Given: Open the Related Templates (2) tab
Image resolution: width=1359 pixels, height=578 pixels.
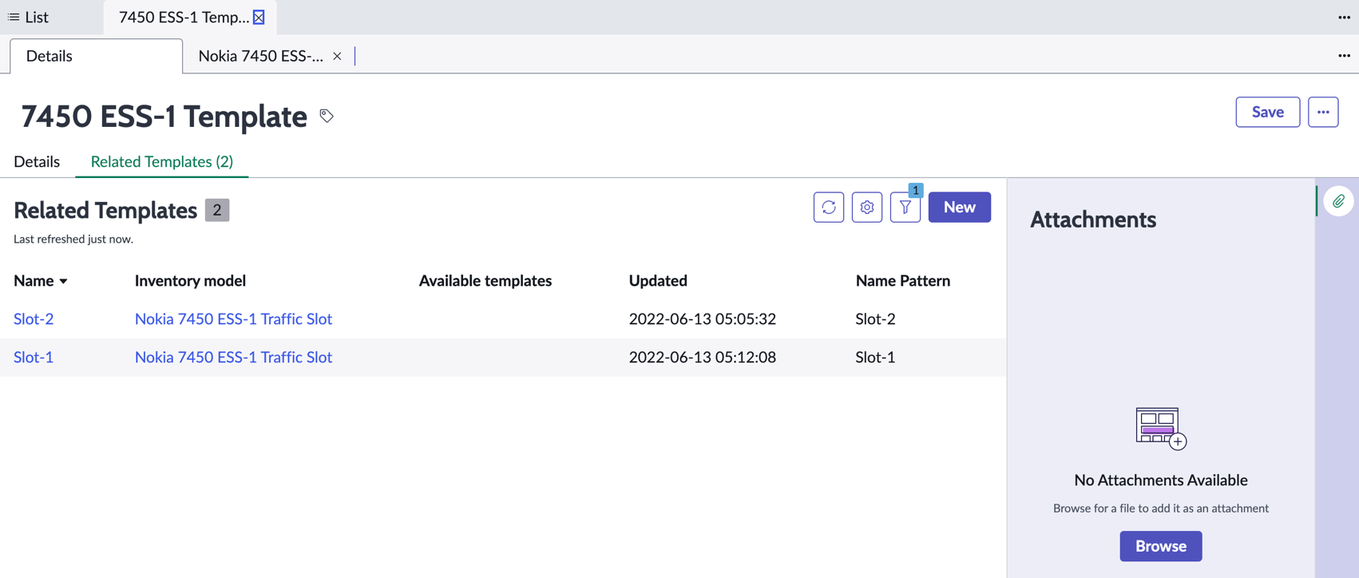Looking at the screenshot, I should 162,161.
